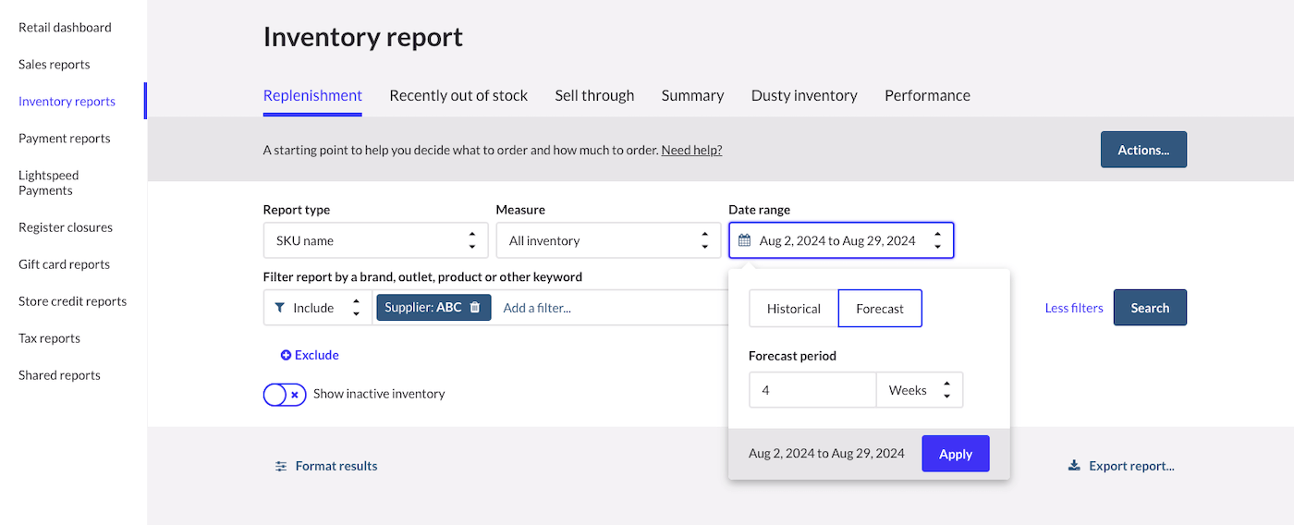
Task: Remove Supplier: ABC filter via trash icon
Action: coord(475,308)
